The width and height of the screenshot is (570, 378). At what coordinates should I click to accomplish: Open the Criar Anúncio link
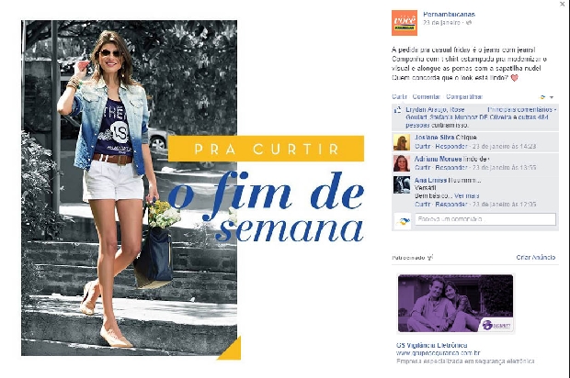[535, 257]
